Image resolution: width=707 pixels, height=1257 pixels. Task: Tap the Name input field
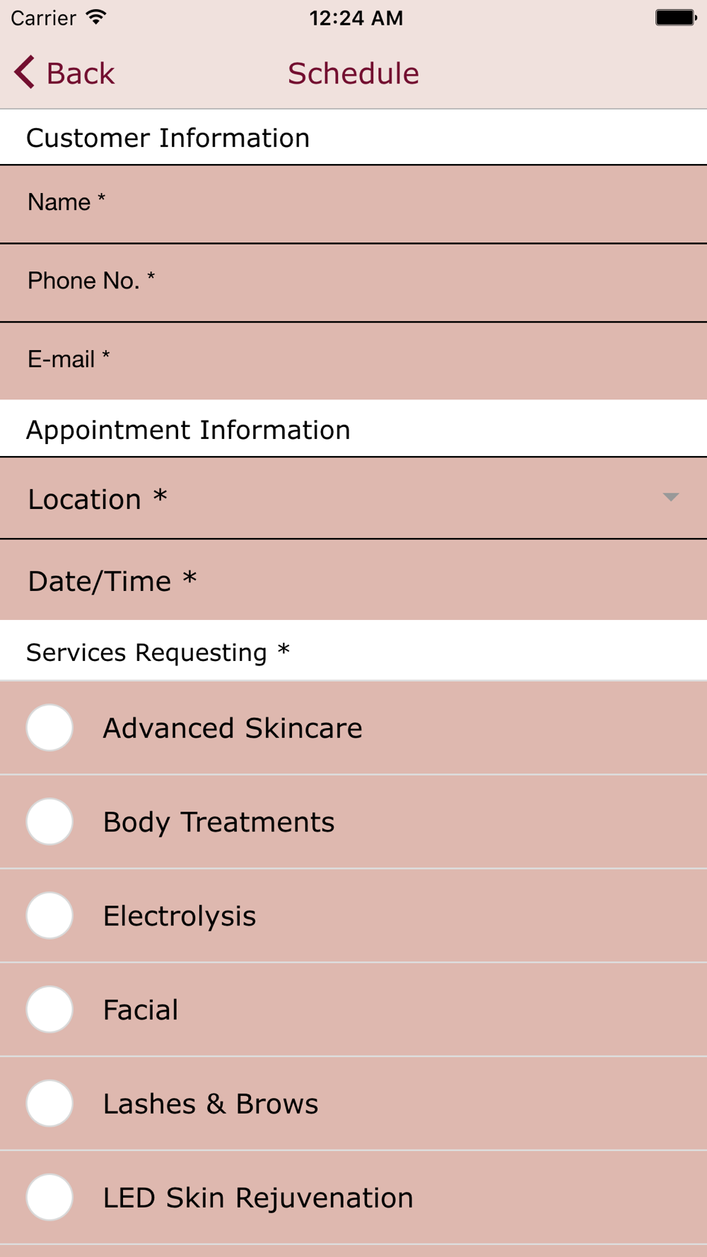[353, 204]
